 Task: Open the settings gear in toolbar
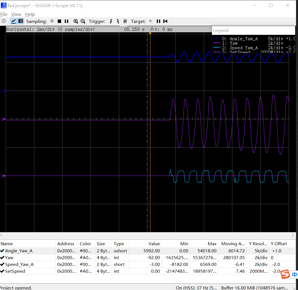coord(4,21)
